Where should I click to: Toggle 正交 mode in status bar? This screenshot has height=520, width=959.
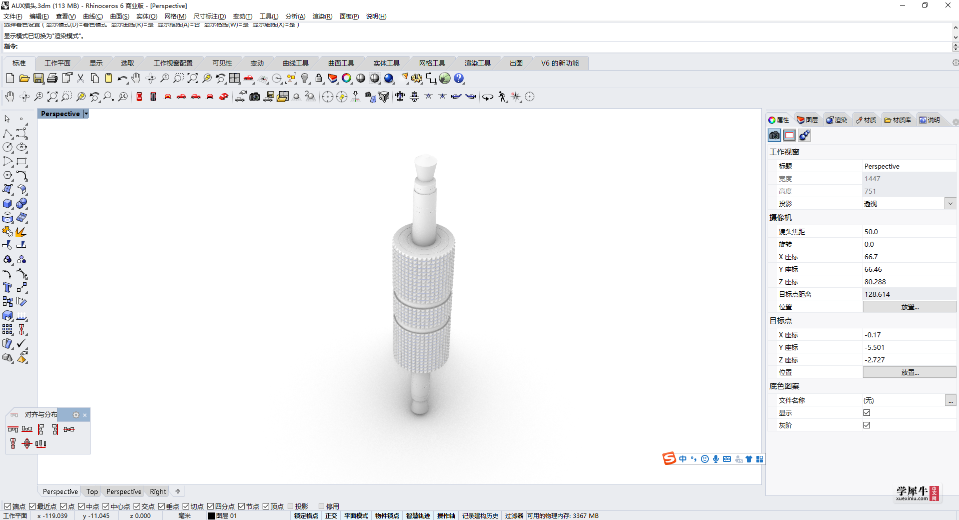click(331, 515)
